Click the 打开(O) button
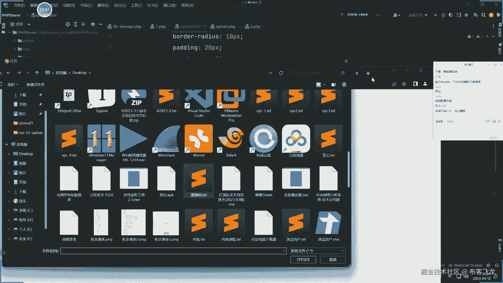 (x=303, y=260)
